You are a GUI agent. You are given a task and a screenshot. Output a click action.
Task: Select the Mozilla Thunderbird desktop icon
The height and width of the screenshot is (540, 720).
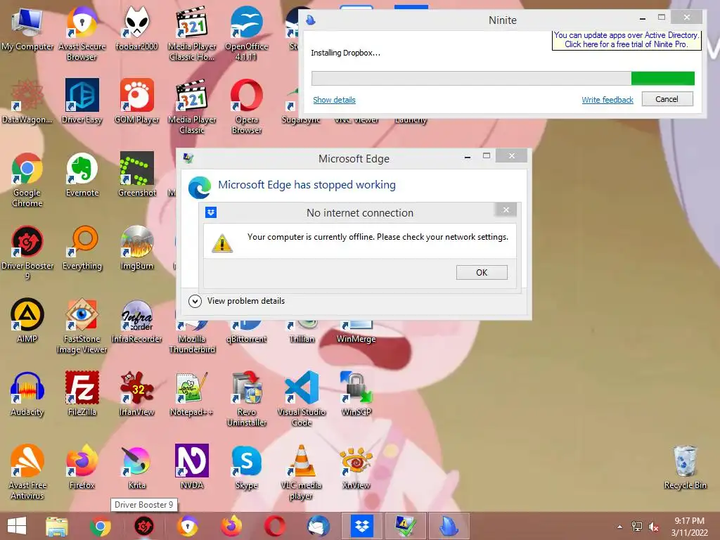pos(192,337)
